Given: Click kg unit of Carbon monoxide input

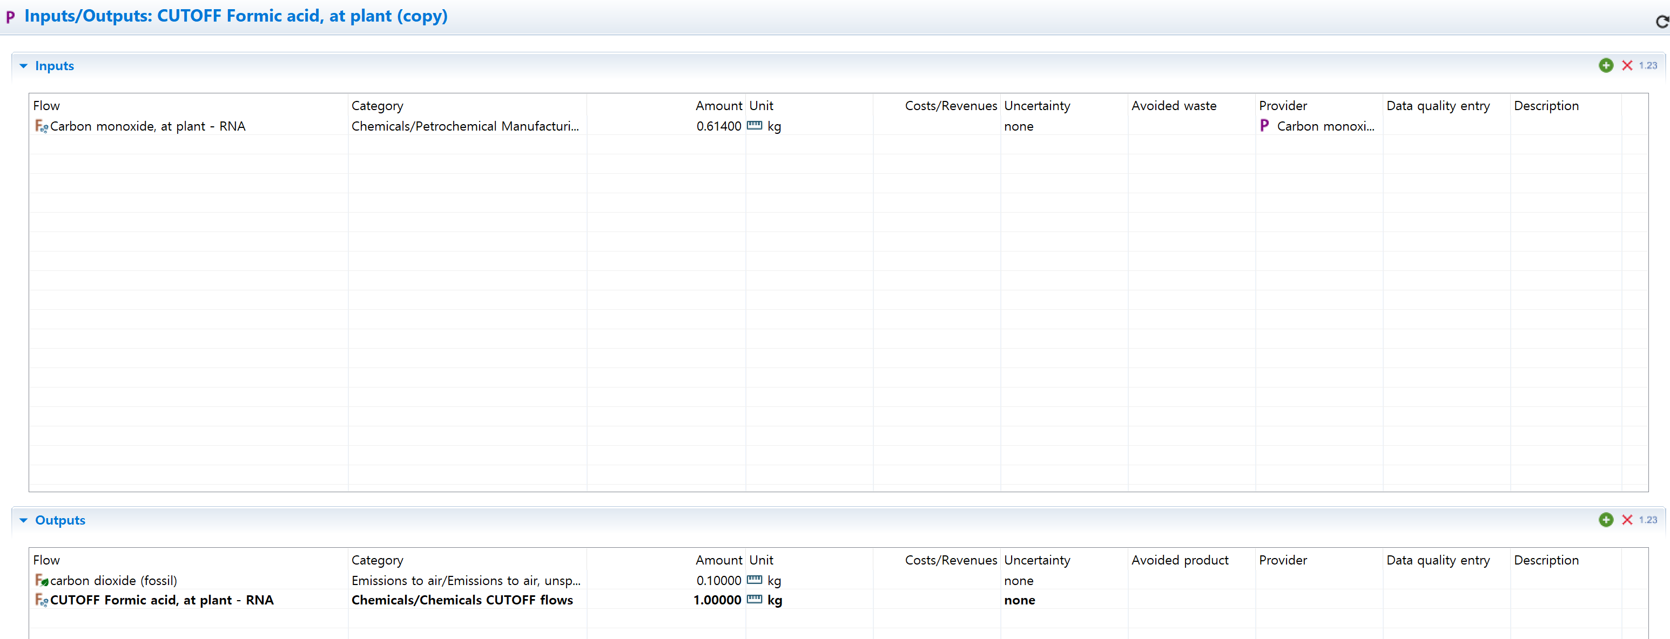Looking at the screenshot, I should (x=773, y=126).
